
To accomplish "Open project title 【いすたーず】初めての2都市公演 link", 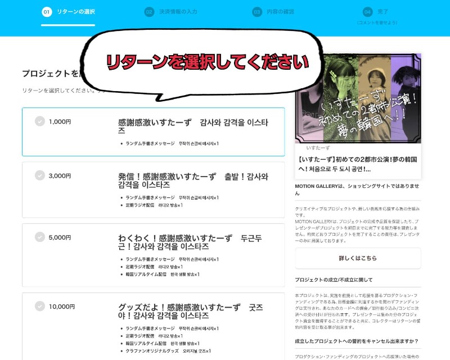I will click(x=358, y=164).
